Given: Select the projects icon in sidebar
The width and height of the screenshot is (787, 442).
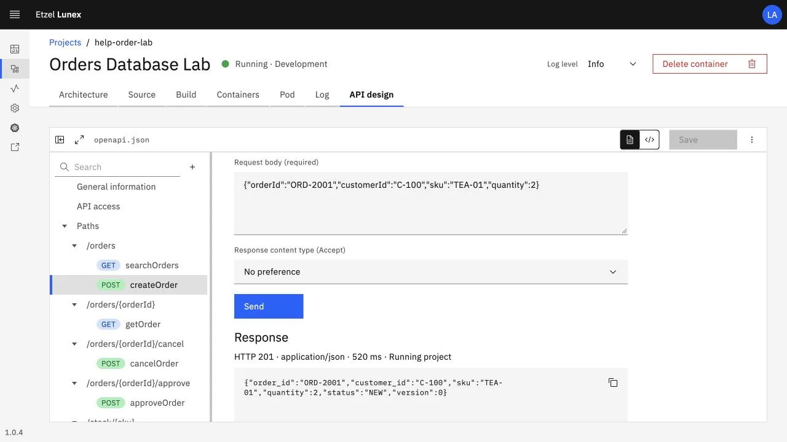Looking at the screenshot, I should [x=15, y=69].
